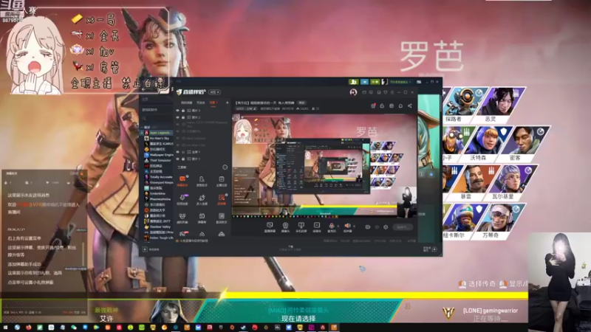Viewport: 591px width, 332px height.
Task: Click the share icon above the preview
Action: [410, 106]
